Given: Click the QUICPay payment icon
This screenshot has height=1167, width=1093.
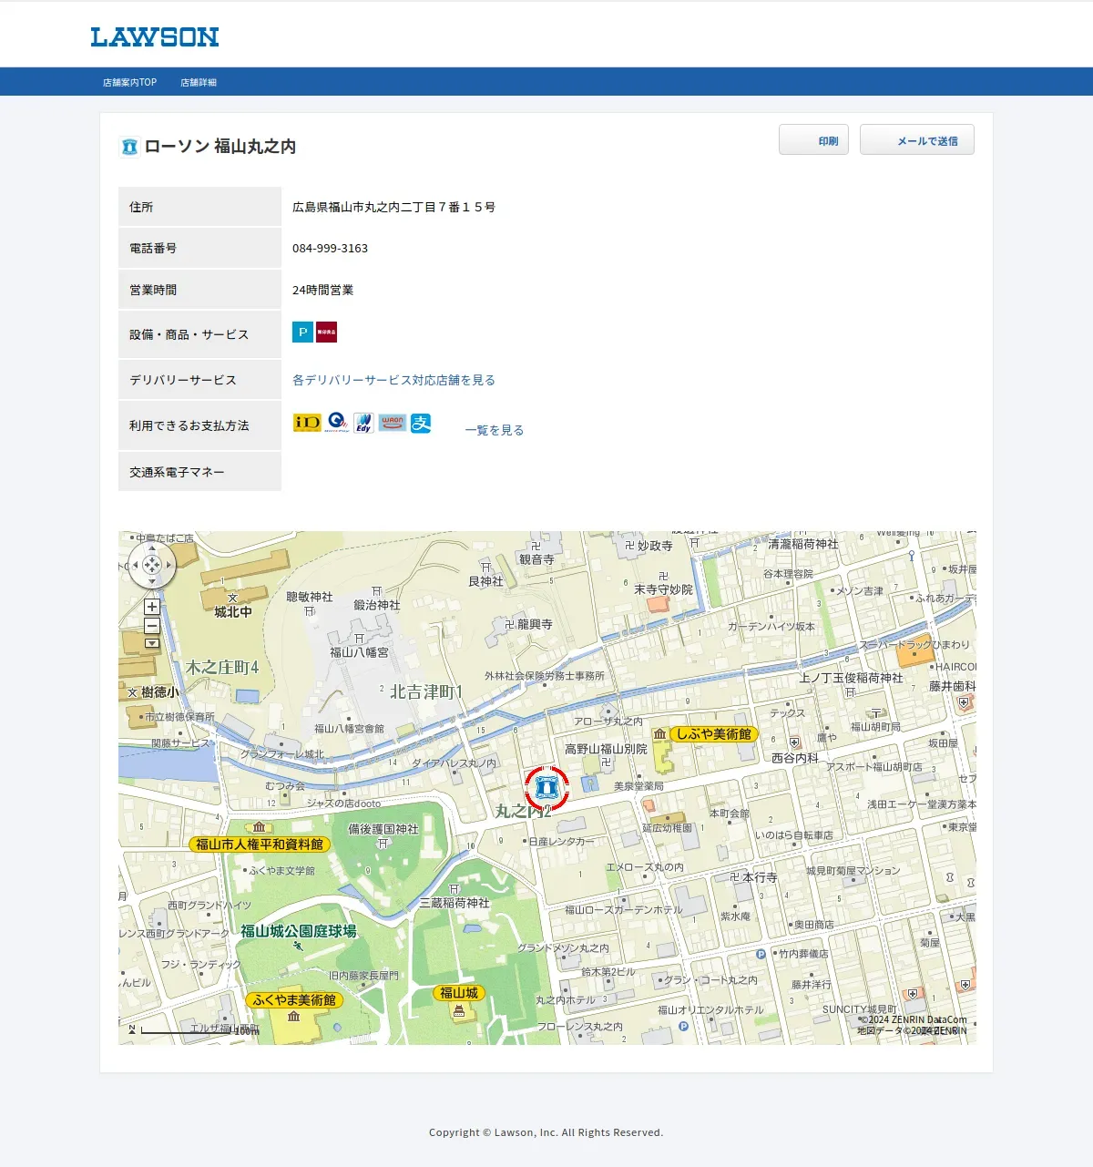Looking at the screenshot, I should 337,423.
